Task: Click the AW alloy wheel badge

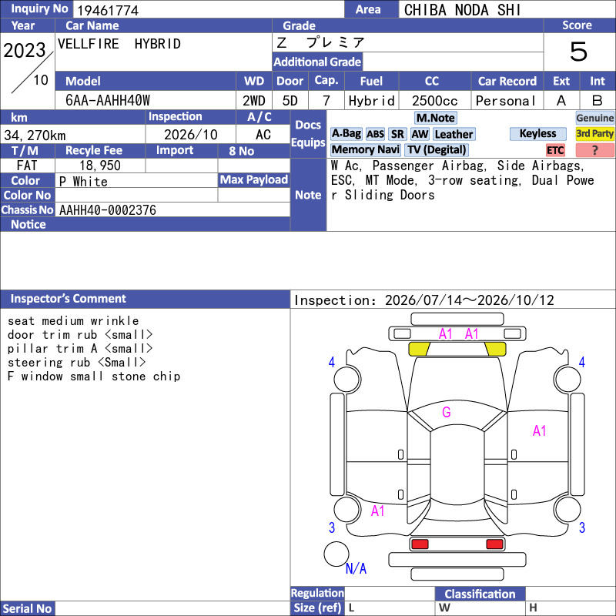Action: click(420, 134)
